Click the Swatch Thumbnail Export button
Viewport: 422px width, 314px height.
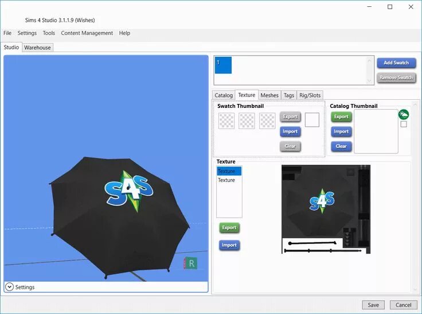click(x=290, y=117)
